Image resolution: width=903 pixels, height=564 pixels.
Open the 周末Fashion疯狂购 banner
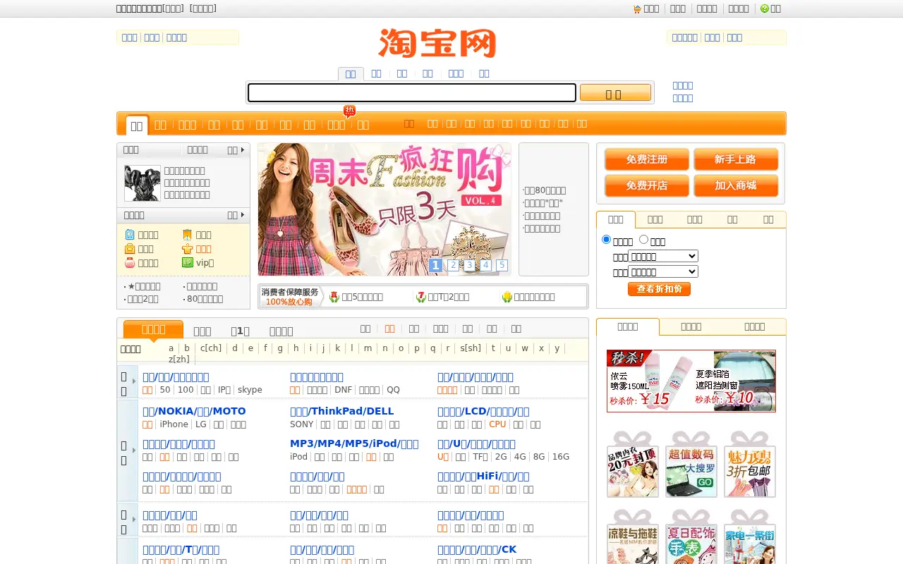(384, 209)
